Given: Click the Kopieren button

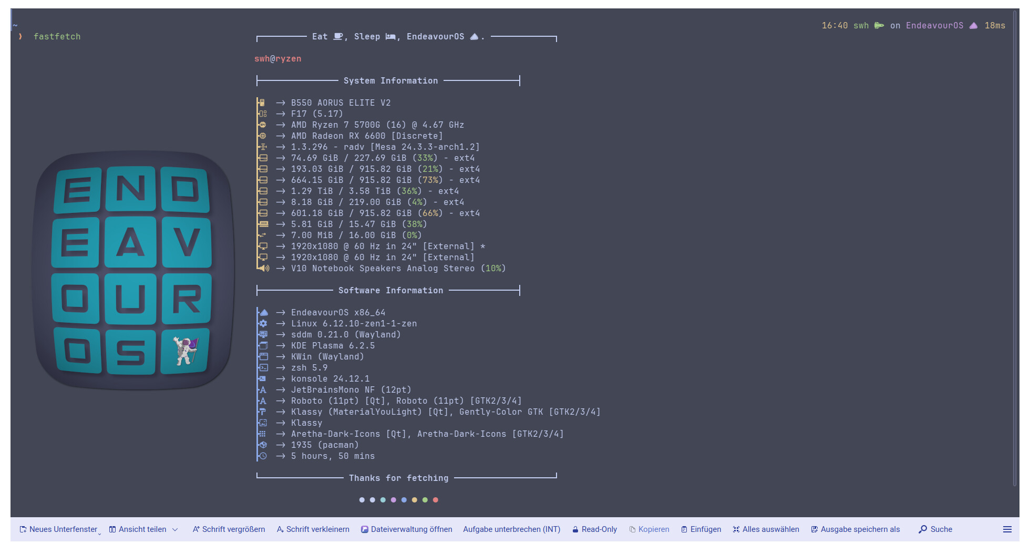Looking at the screenshot, I should (649, 529).
